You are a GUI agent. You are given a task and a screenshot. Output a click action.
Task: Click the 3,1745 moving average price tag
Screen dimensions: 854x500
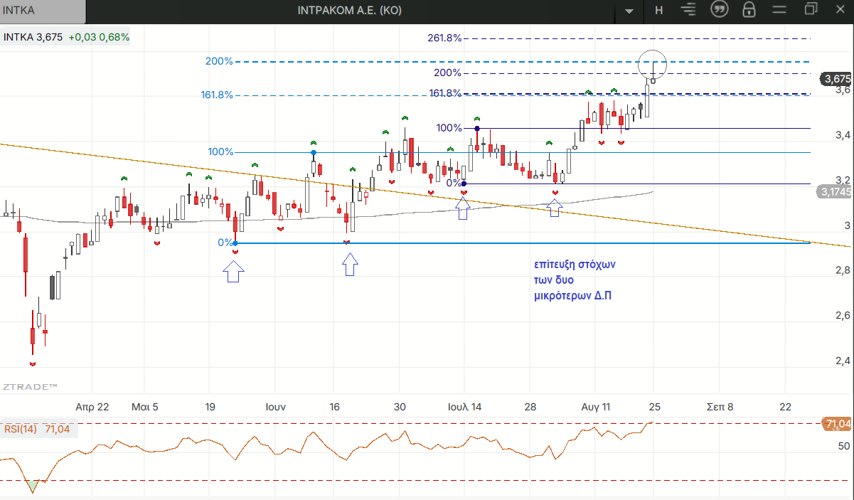[833, 192]
